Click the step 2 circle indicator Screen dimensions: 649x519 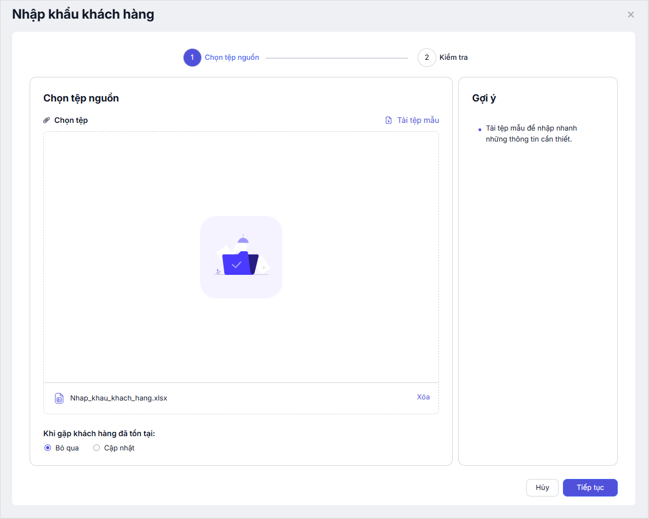[426, 58]
